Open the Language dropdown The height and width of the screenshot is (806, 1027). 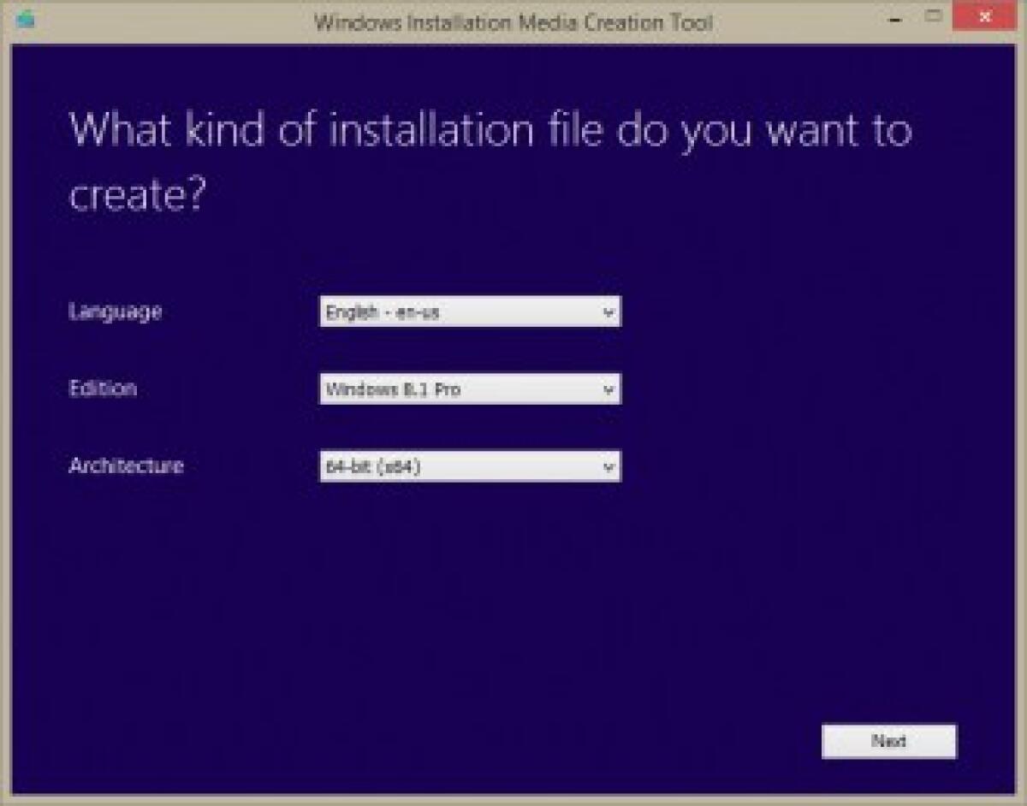pyautogui.click(x=469, y=311)
